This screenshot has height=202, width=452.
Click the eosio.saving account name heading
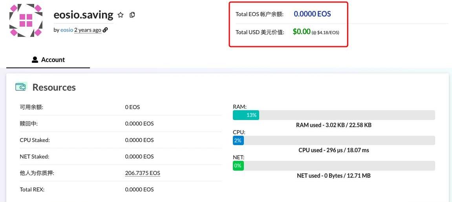coord(83,15)
